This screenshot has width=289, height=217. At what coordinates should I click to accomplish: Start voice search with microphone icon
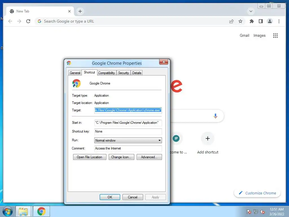tap(215, 116)
